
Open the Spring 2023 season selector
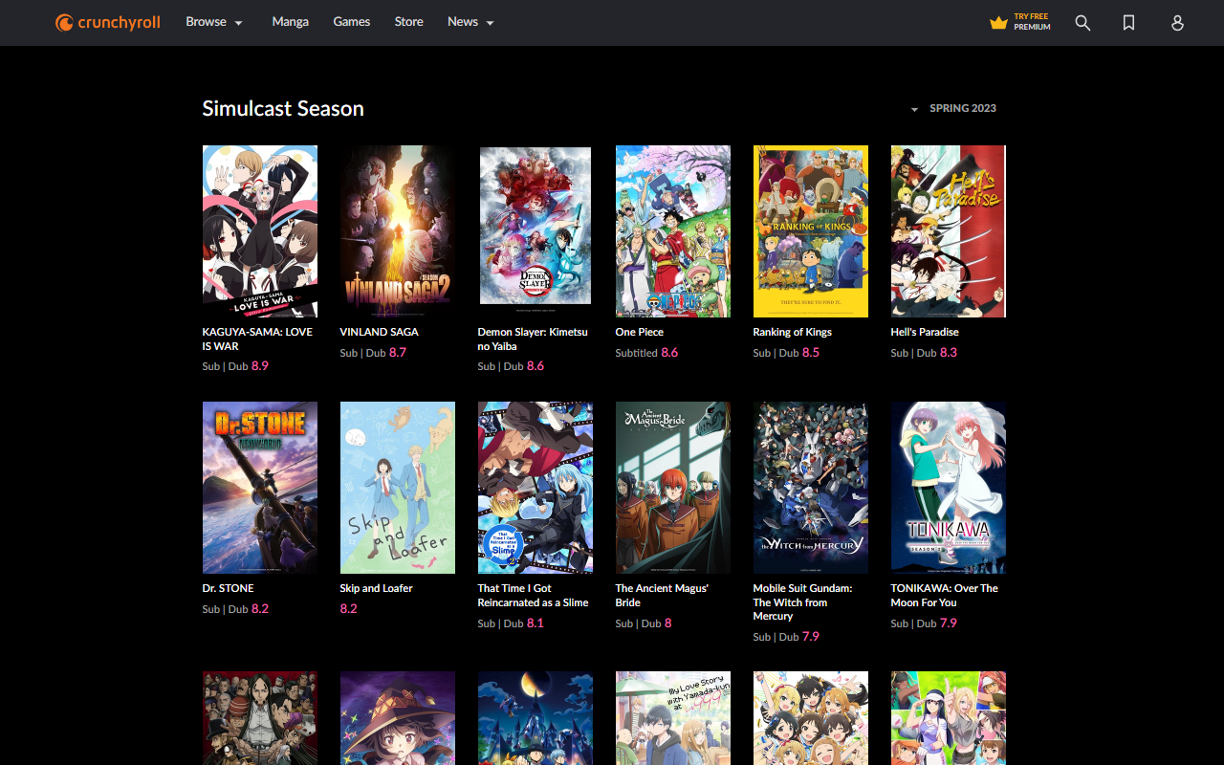click(x=953, y=108)
